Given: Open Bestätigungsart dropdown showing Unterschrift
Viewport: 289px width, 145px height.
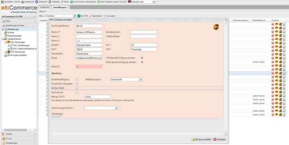Looking at the screenshot, I should 141,79.
